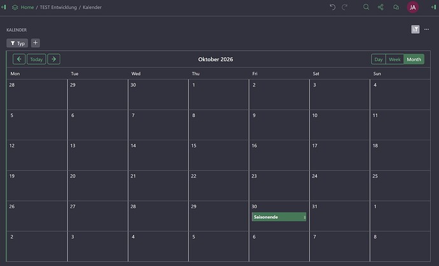Select day 21 Wednesday cell
439x266 pixels.
pos(158,185)
